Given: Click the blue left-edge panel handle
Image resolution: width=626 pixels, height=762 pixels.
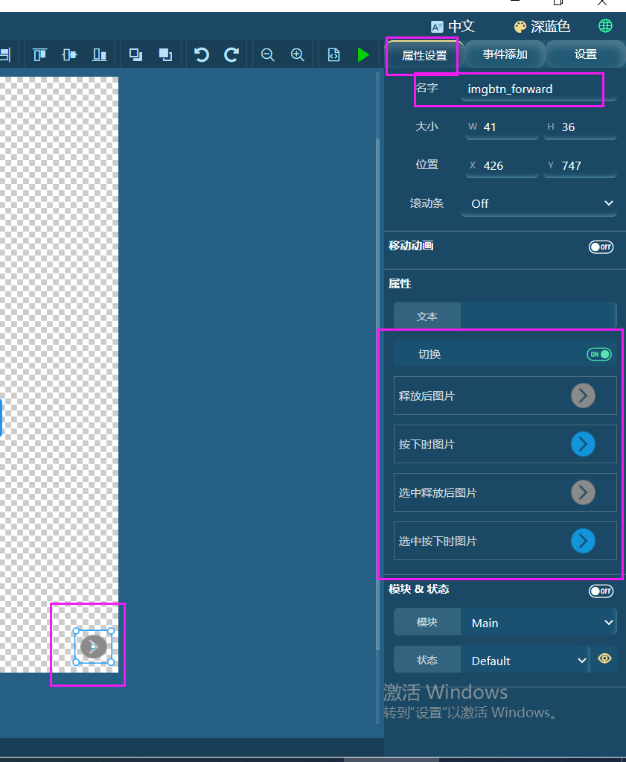Looking at the screenshot, I should pos(1,417).
